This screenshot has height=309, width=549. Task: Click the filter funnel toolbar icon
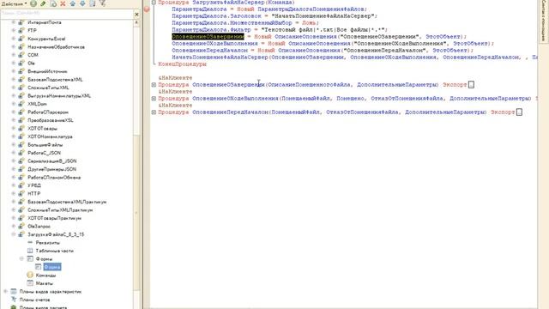102,3
